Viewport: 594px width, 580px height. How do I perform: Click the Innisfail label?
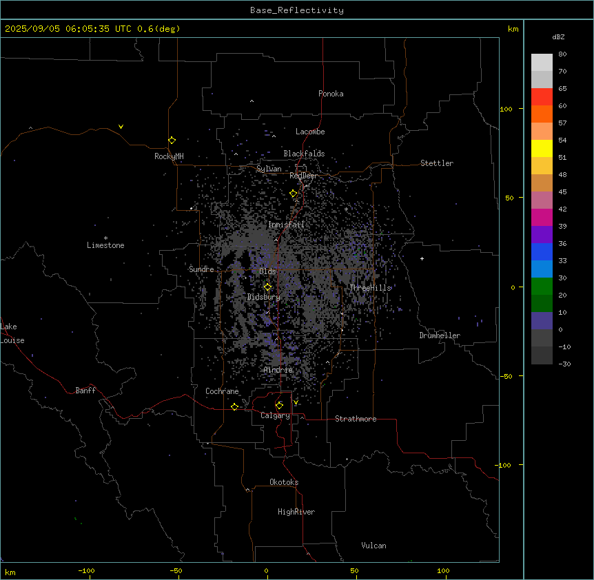coord(286,225)
